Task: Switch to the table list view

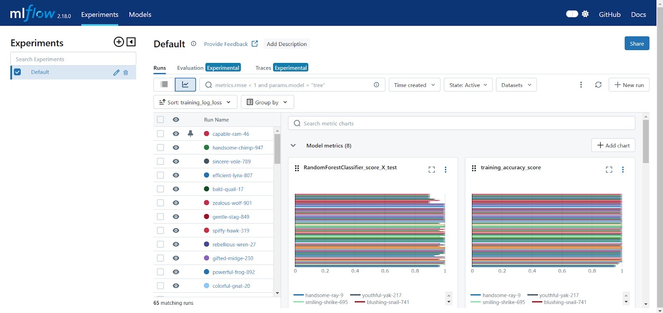Action: 164,85
